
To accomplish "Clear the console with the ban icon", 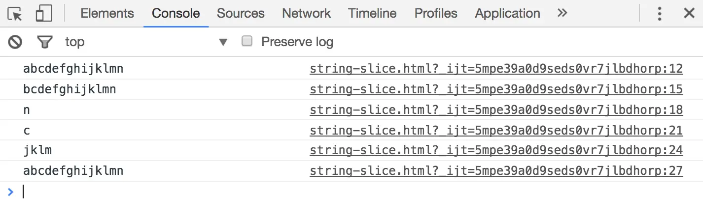I will pyautogui.click(x=15, y=42).
